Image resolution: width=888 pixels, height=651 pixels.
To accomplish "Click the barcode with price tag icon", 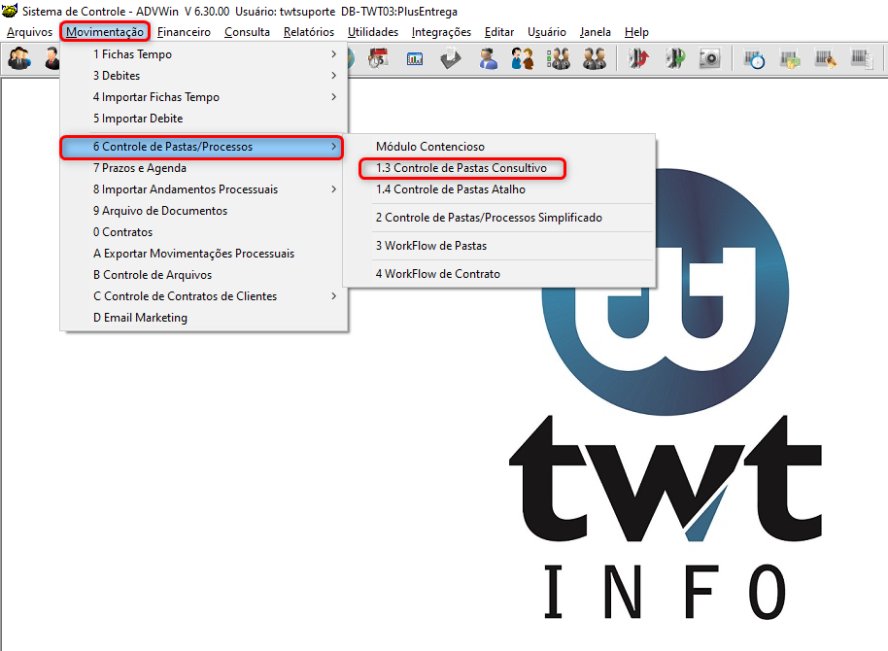I will [826, 59].
